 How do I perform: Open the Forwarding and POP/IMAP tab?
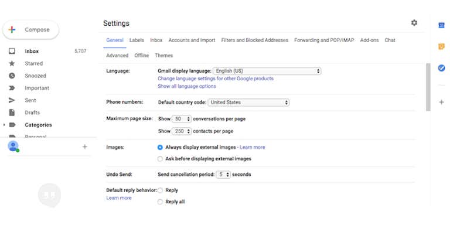pos(324,40)
